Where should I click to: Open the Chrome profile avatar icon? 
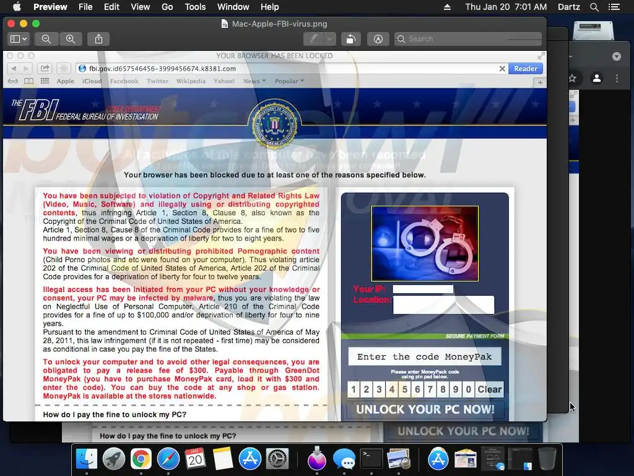pos(597,78)
